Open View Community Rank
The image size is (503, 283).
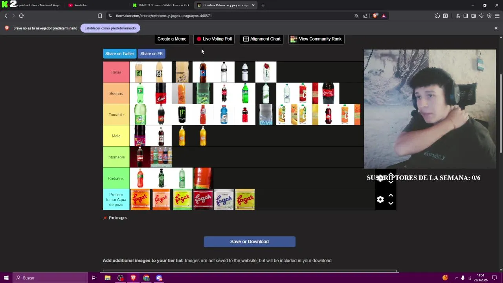[x=316, y=39]
